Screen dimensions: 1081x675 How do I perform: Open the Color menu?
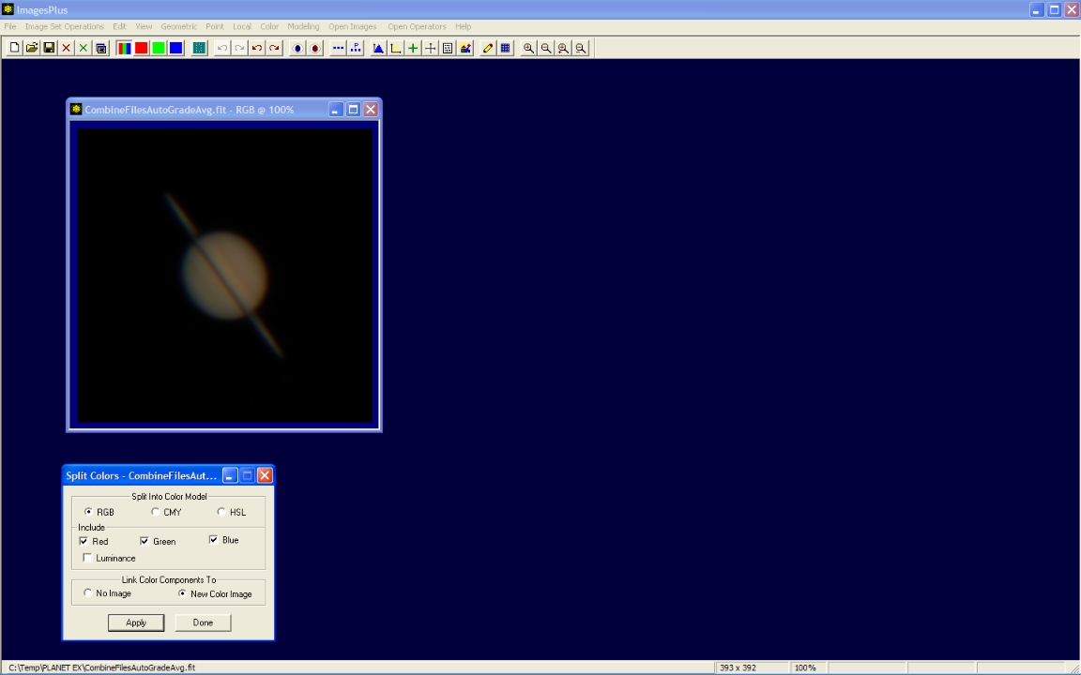[269, 26]
